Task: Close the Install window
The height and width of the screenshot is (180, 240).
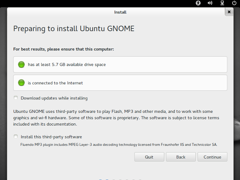Action: coord(229,12)
